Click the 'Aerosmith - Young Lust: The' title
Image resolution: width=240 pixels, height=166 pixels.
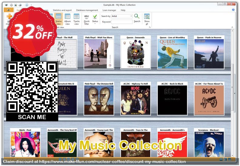click(99, 130)
